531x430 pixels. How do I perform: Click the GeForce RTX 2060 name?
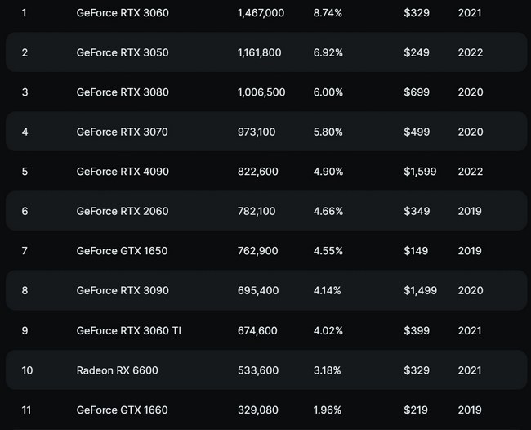[x=123, y=212]
